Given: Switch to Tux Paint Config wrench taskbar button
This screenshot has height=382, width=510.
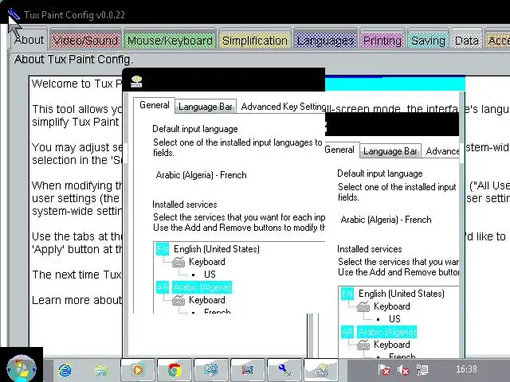Looking at the screenshot, I should pyautogui.click(x=284, y=370).
